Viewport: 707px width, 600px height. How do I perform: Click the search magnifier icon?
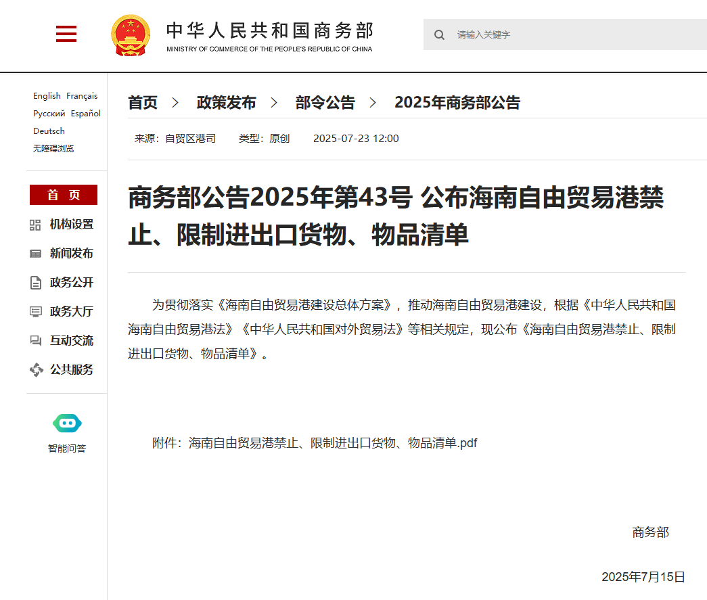click(439, 34)
